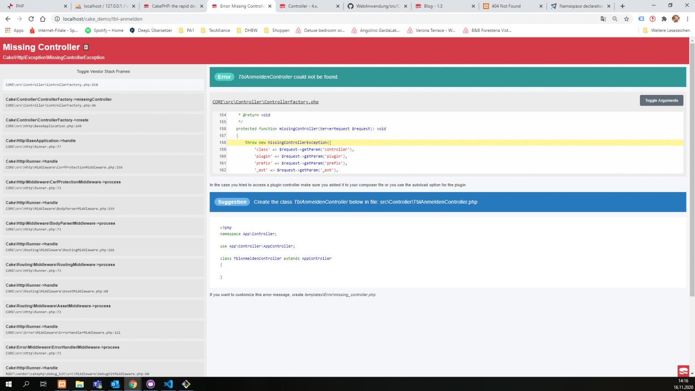
Task: Expand the ControllerFactory->missingController stack frame
Action: click(x=103, y=102)
